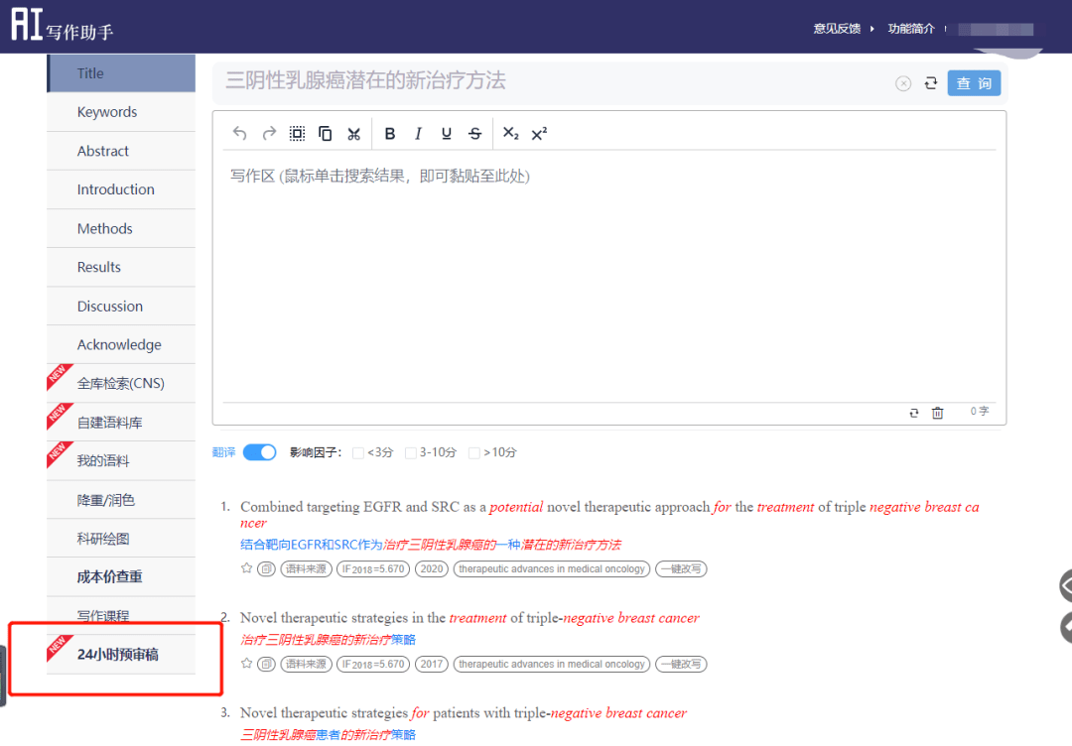Apply superscript formatting with the X² icon
Screen dimensions: 1072x746
click(540, 133)
